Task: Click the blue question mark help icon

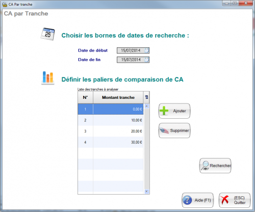Action: click(187, 200)
